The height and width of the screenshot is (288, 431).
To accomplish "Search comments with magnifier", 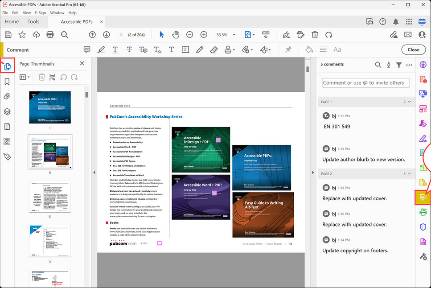I will tap(378, 65).
